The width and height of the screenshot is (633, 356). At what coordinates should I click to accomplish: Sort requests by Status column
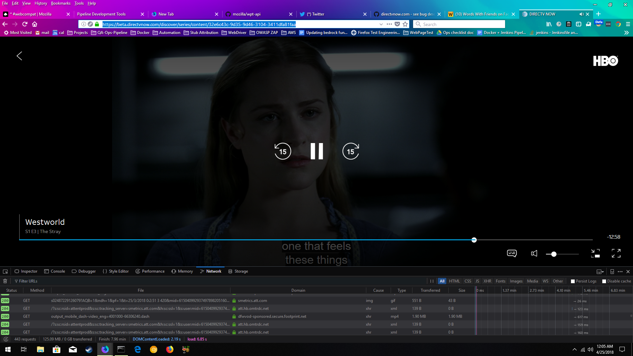point(12,290)
